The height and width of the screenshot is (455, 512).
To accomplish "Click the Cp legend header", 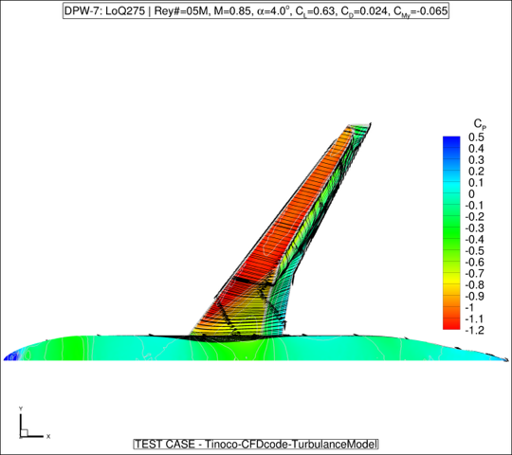I will (480, 124).
